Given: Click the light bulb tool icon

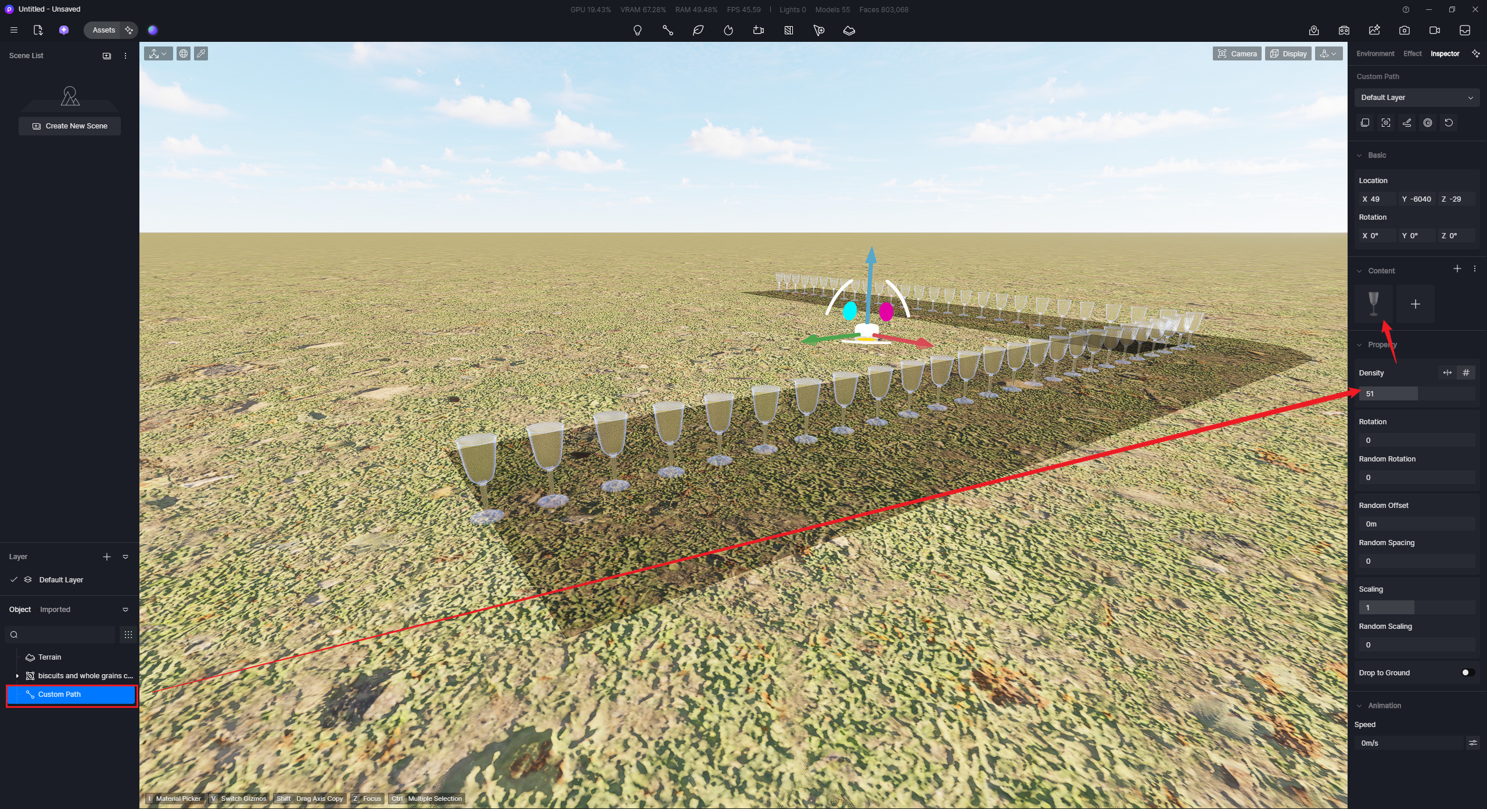Looking at the screenshot, I should tap(637, 30).
